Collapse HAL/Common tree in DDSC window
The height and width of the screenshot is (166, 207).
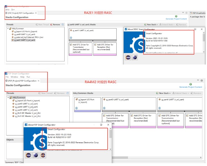8,29
